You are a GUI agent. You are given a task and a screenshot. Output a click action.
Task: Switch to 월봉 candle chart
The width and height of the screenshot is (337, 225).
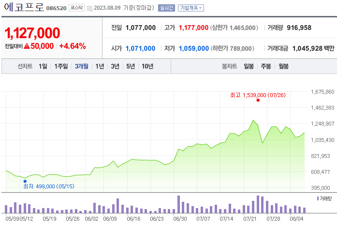pos(283,66)
